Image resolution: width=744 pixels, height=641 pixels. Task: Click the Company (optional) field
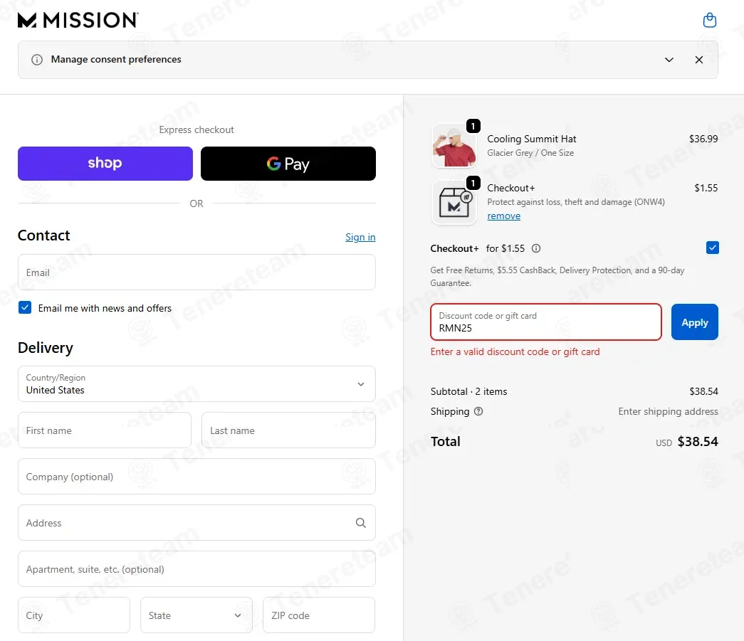tap(197, 477)
